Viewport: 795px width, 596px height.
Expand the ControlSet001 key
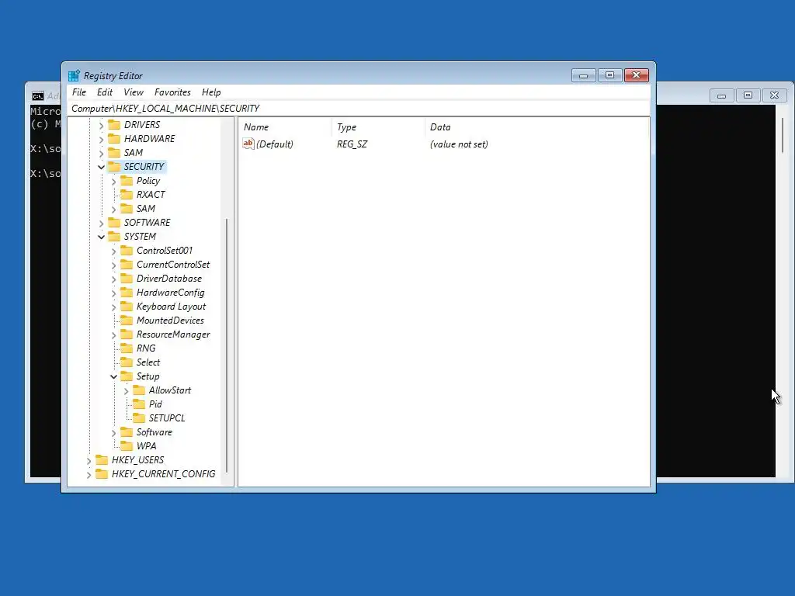[x=113, y=251]
